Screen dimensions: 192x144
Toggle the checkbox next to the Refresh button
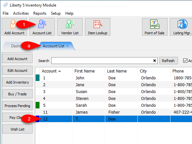[185, 60]
